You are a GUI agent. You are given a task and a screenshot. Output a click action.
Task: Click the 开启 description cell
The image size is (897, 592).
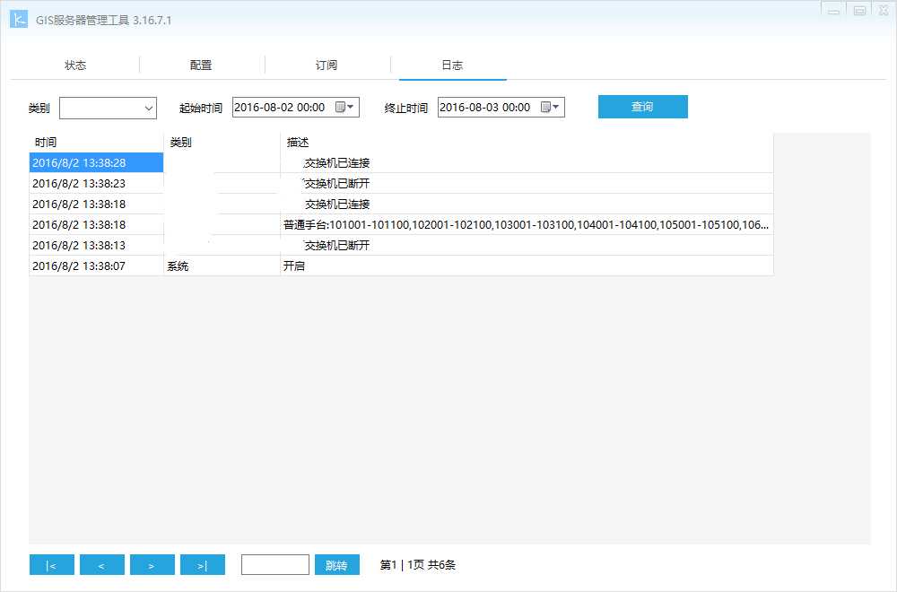tap(527, 266)
